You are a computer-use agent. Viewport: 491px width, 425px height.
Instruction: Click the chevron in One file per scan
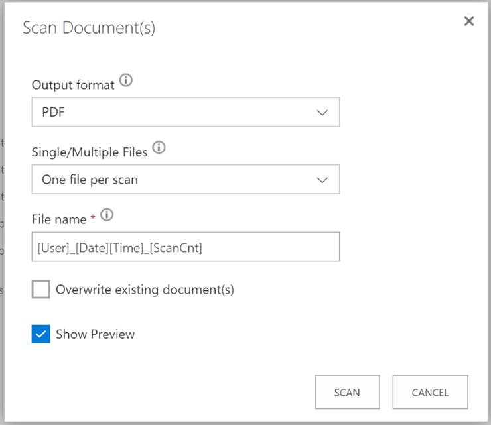pyautogui.click(x=322, y=180)
